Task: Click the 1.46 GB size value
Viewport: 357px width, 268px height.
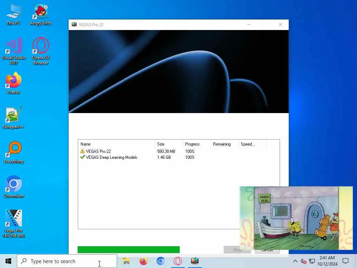Action: pos(164,157)
